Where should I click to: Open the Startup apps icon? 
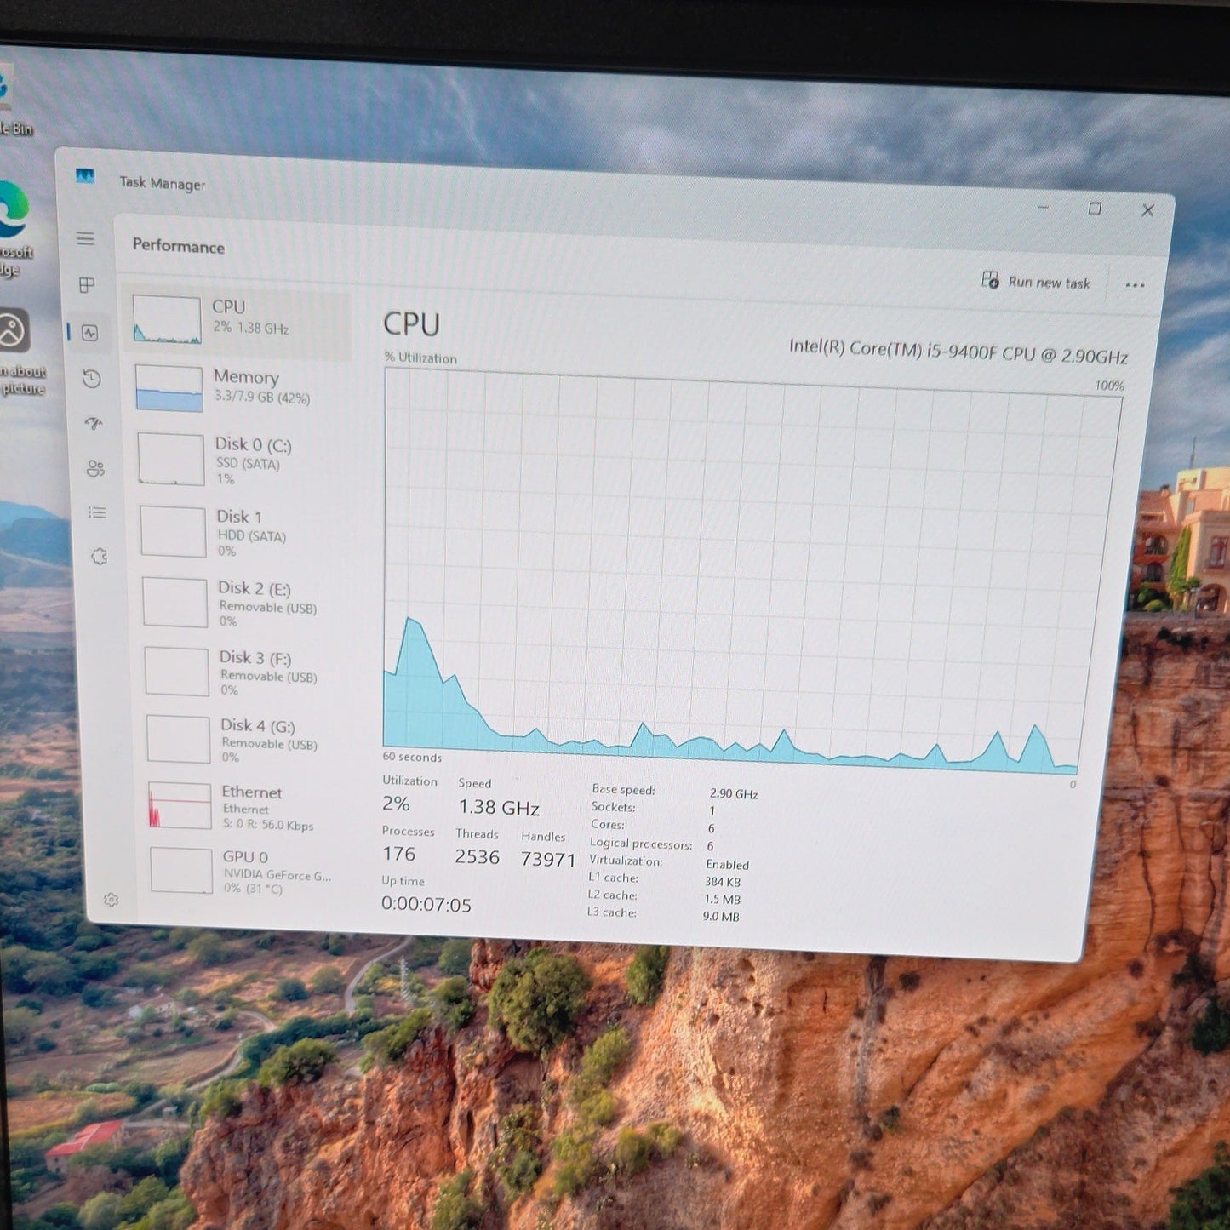tap(94, 423)
